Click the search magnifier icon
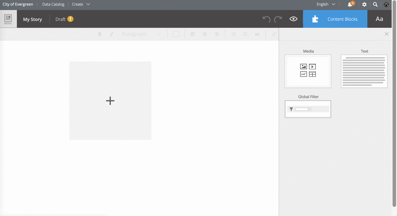The image size is (397, 216). 375,4
